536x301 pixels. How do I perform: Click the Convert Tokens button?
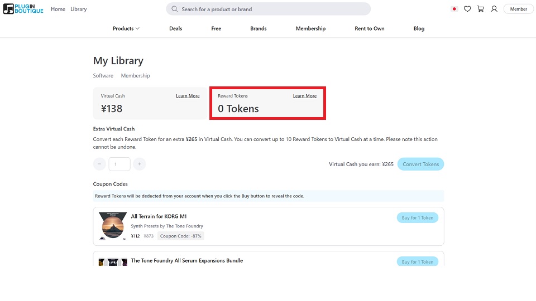420,164
